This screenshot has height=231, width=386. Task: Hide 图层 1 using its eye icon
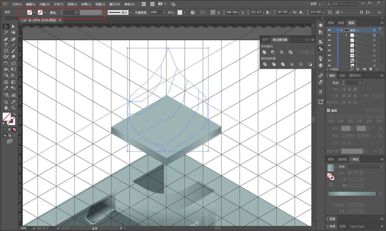tap(329, 30)
